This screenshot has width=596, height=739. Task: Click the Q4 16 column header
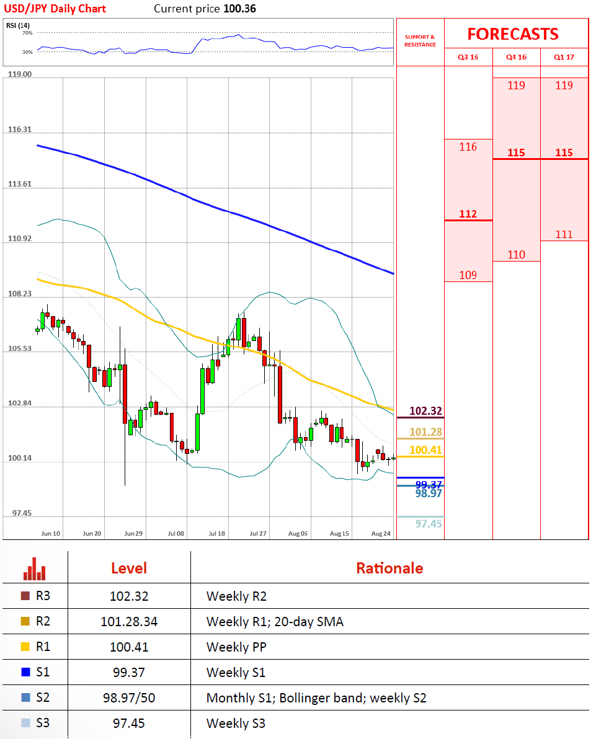click(x=517, y=57)
